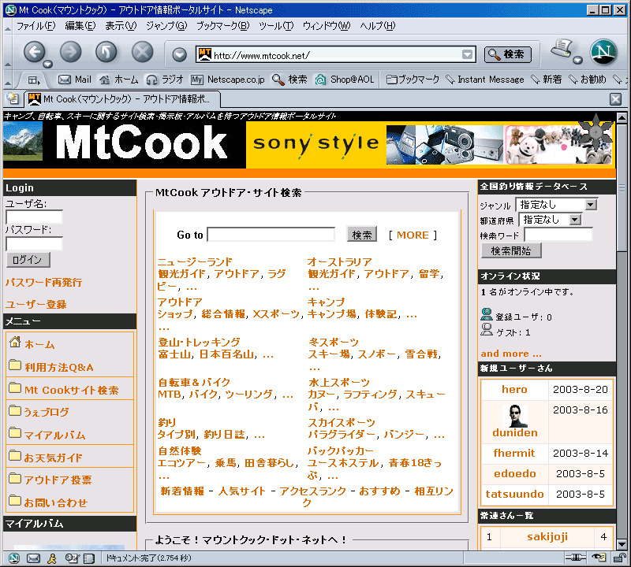Open the ツール(T) menu
Image resolution: width=631 pixels, height=567 pixels.
(x=276, y=26)
